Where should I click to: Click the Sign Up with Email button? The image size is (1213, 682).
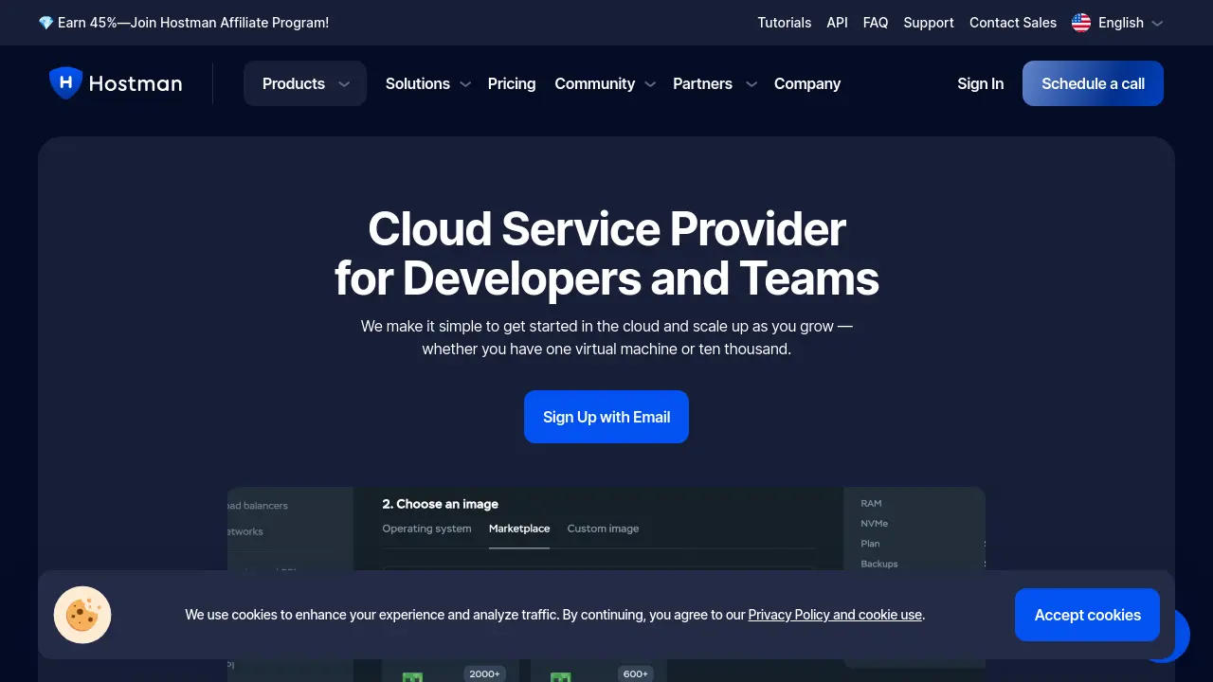(606, 417)
